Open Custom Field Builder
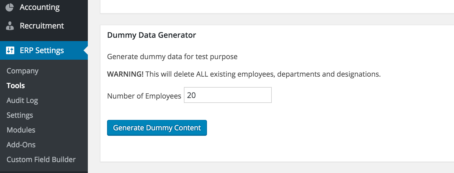The image size is (454, 173). 41,160
